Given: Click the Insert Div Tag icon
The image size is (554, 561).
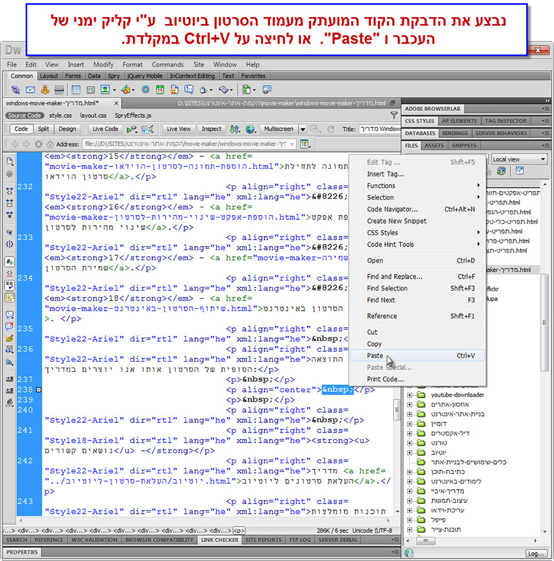Looking at the screenshot, I should tap(91, 90).
